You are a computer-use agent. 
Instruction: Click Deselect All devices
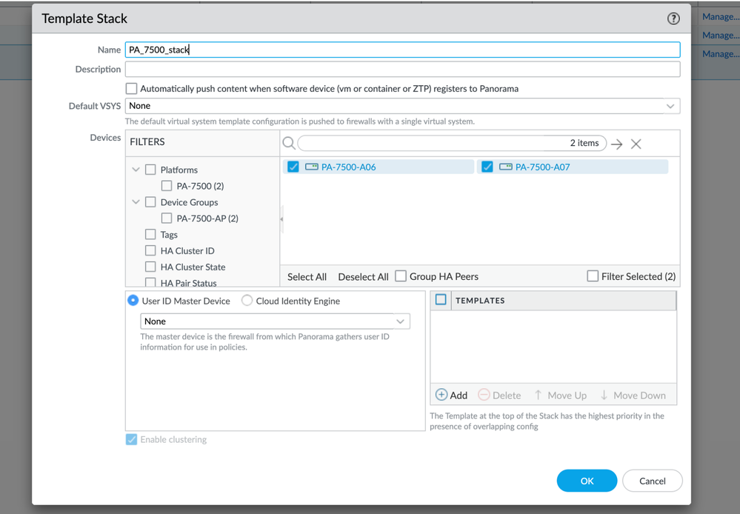[x=364, y=276]
